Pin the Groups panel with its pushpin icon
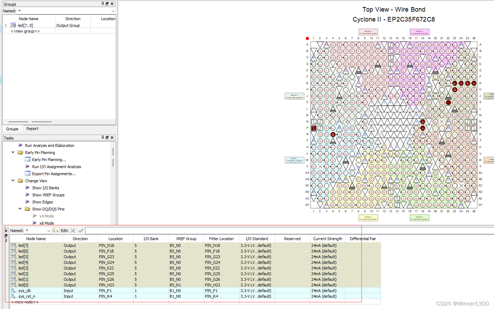This screenshot has width=494, height=309. pyautogui.click(x=103, y=4)
